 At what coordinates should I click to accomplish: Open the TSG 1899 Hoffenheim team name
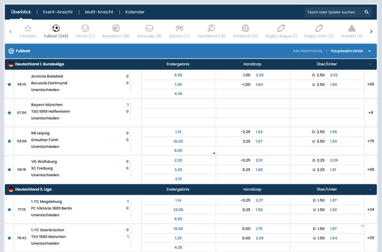click(x=50, y=111)
